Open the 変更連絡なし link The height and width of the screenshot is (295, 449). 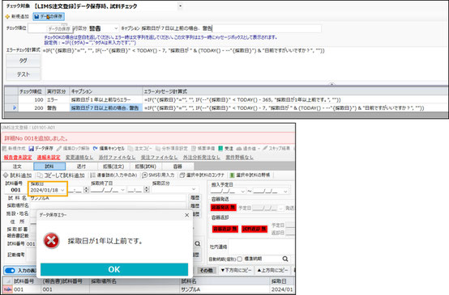[79, 158]
